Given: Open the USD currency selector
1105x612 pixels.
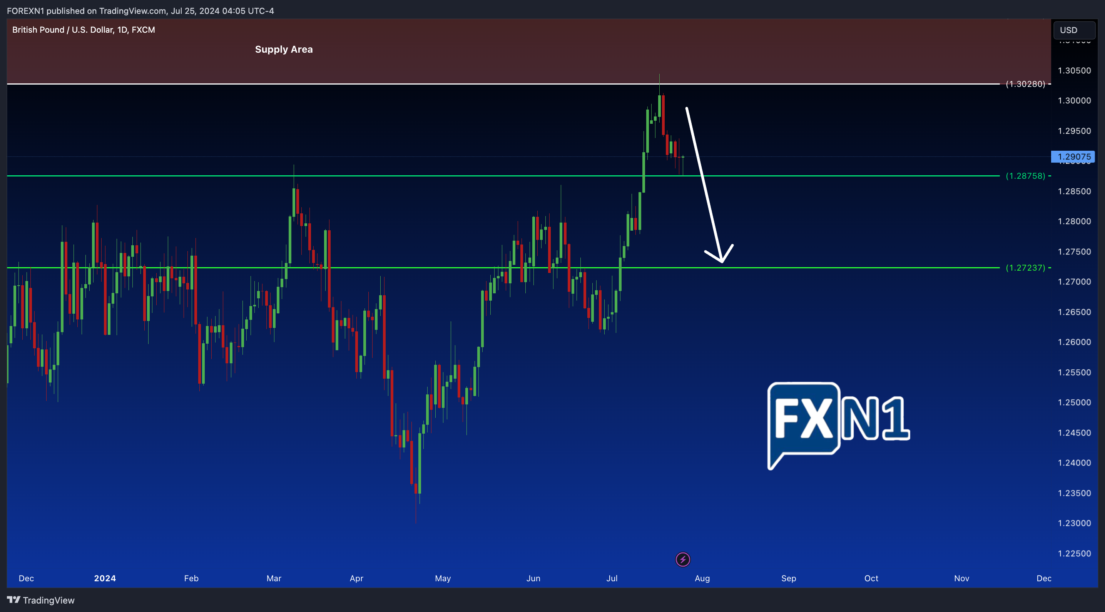Looking at the screenshot, I should pos(1074,30).
